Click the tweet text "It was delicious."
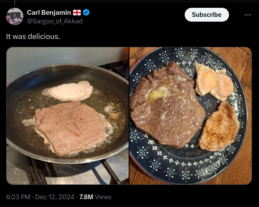This screenshot has height=207, width=259. [x=33, y=36]
